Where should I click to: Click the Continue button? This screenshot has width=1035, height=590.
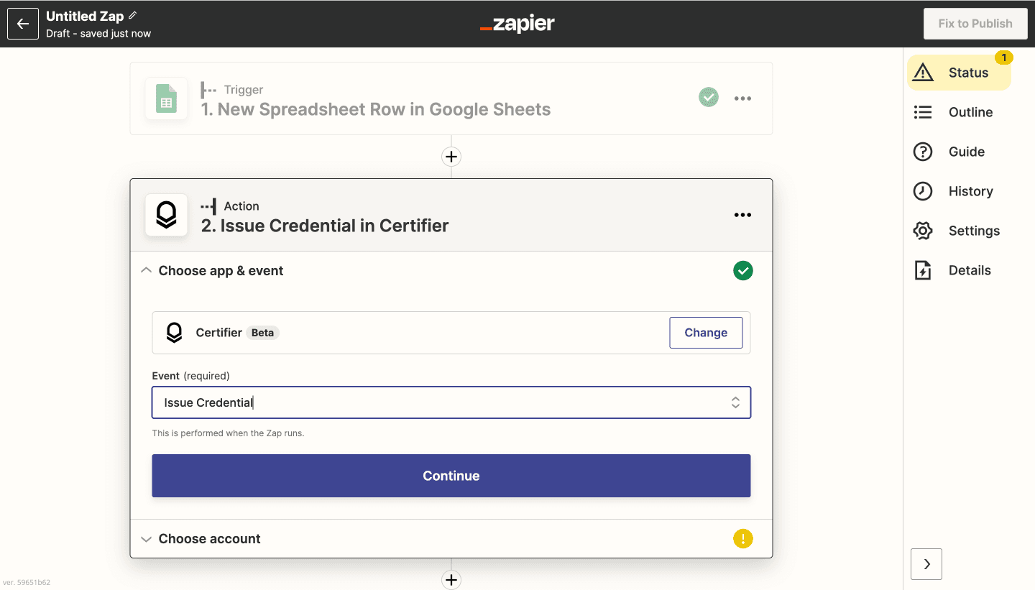[x=451, y=476]
